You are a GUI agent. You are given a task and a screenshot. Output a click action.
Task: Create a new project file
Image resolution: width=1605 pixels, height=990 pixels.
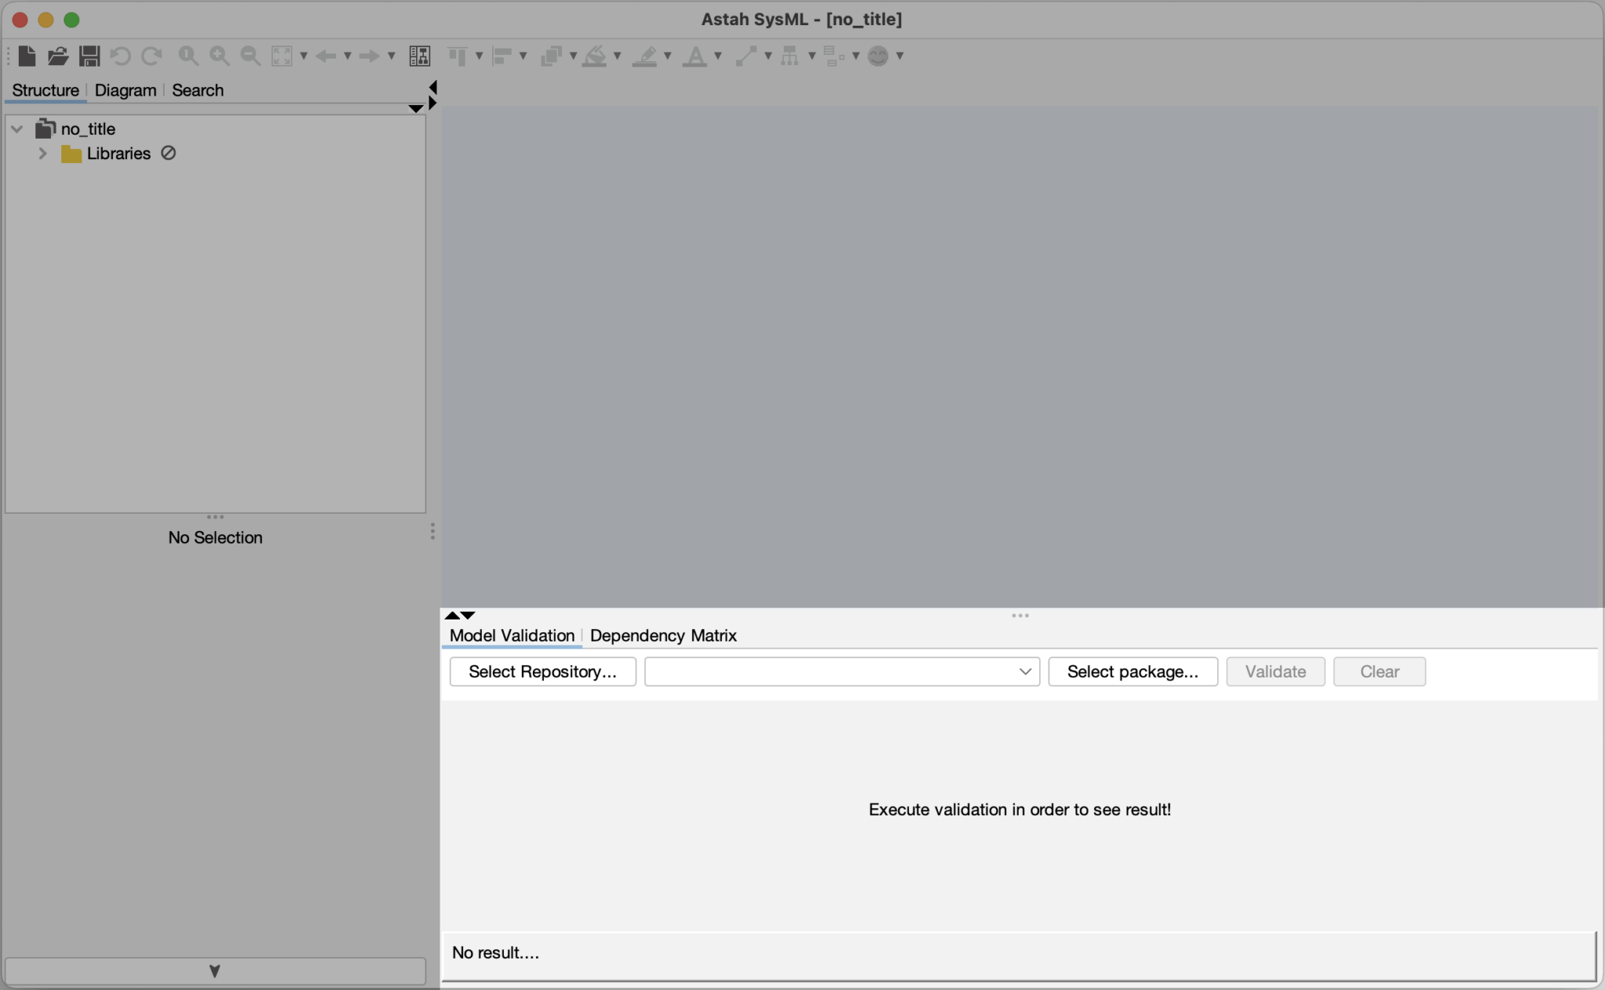pos(27,56)
